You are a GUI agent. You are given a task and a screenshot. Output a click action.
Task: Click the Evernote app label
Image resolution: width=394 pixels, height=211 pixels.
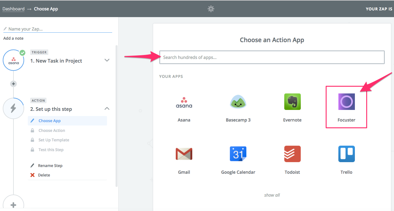[292, 120]
